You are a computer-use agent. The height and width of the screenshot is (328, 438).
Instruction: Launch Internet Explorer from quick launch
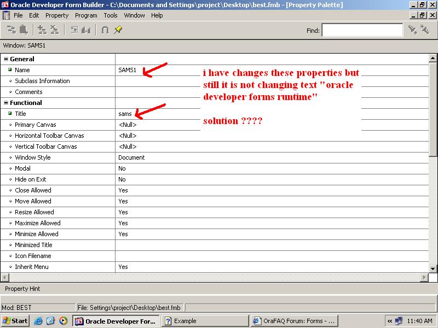click(x=38, y=321)
